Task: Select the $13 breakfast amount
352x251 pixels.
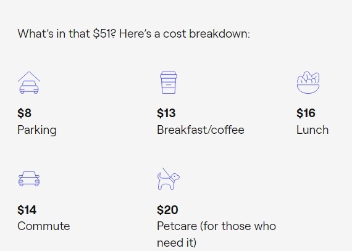Action: (166, 113)
